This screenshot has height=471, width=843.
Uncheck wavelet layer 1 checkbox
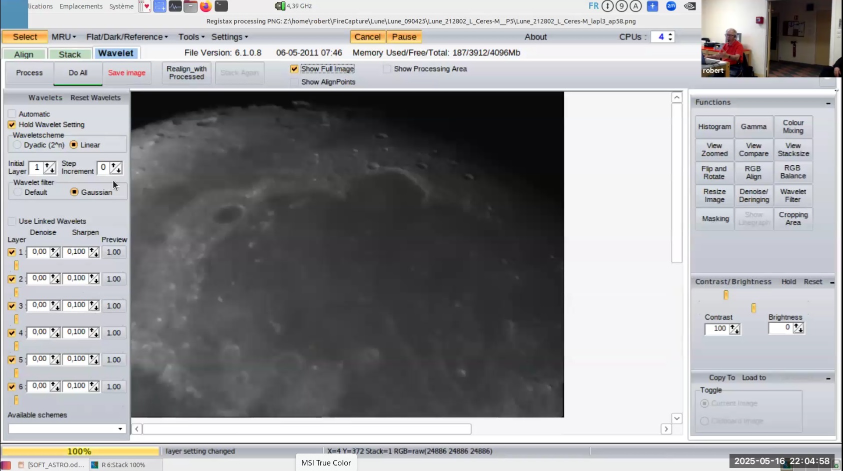[12, 252]
